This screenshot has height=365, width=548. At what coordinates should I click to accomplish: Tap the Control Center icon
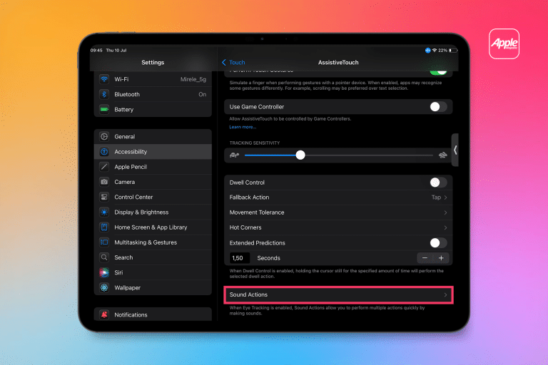(x=104, y=197)
